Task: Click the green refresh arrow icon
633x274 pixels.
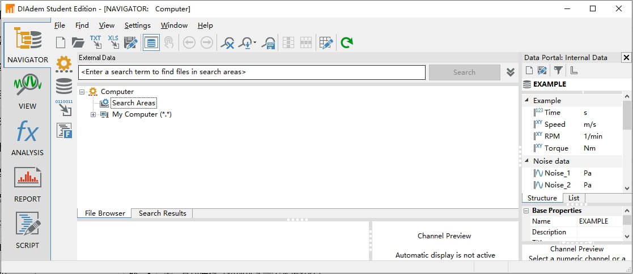Action: click(x=346, y=42)
